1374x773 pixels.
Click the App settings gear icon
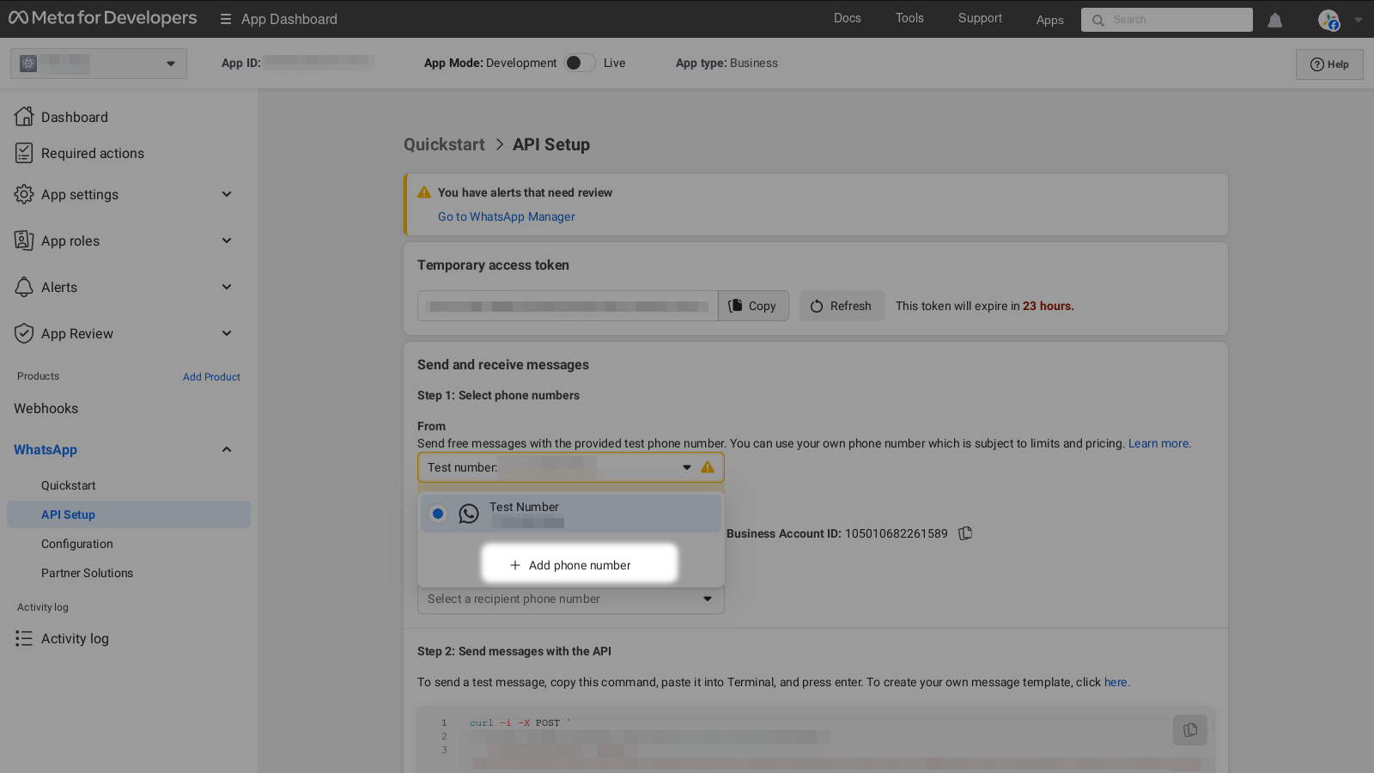(24, 194)
